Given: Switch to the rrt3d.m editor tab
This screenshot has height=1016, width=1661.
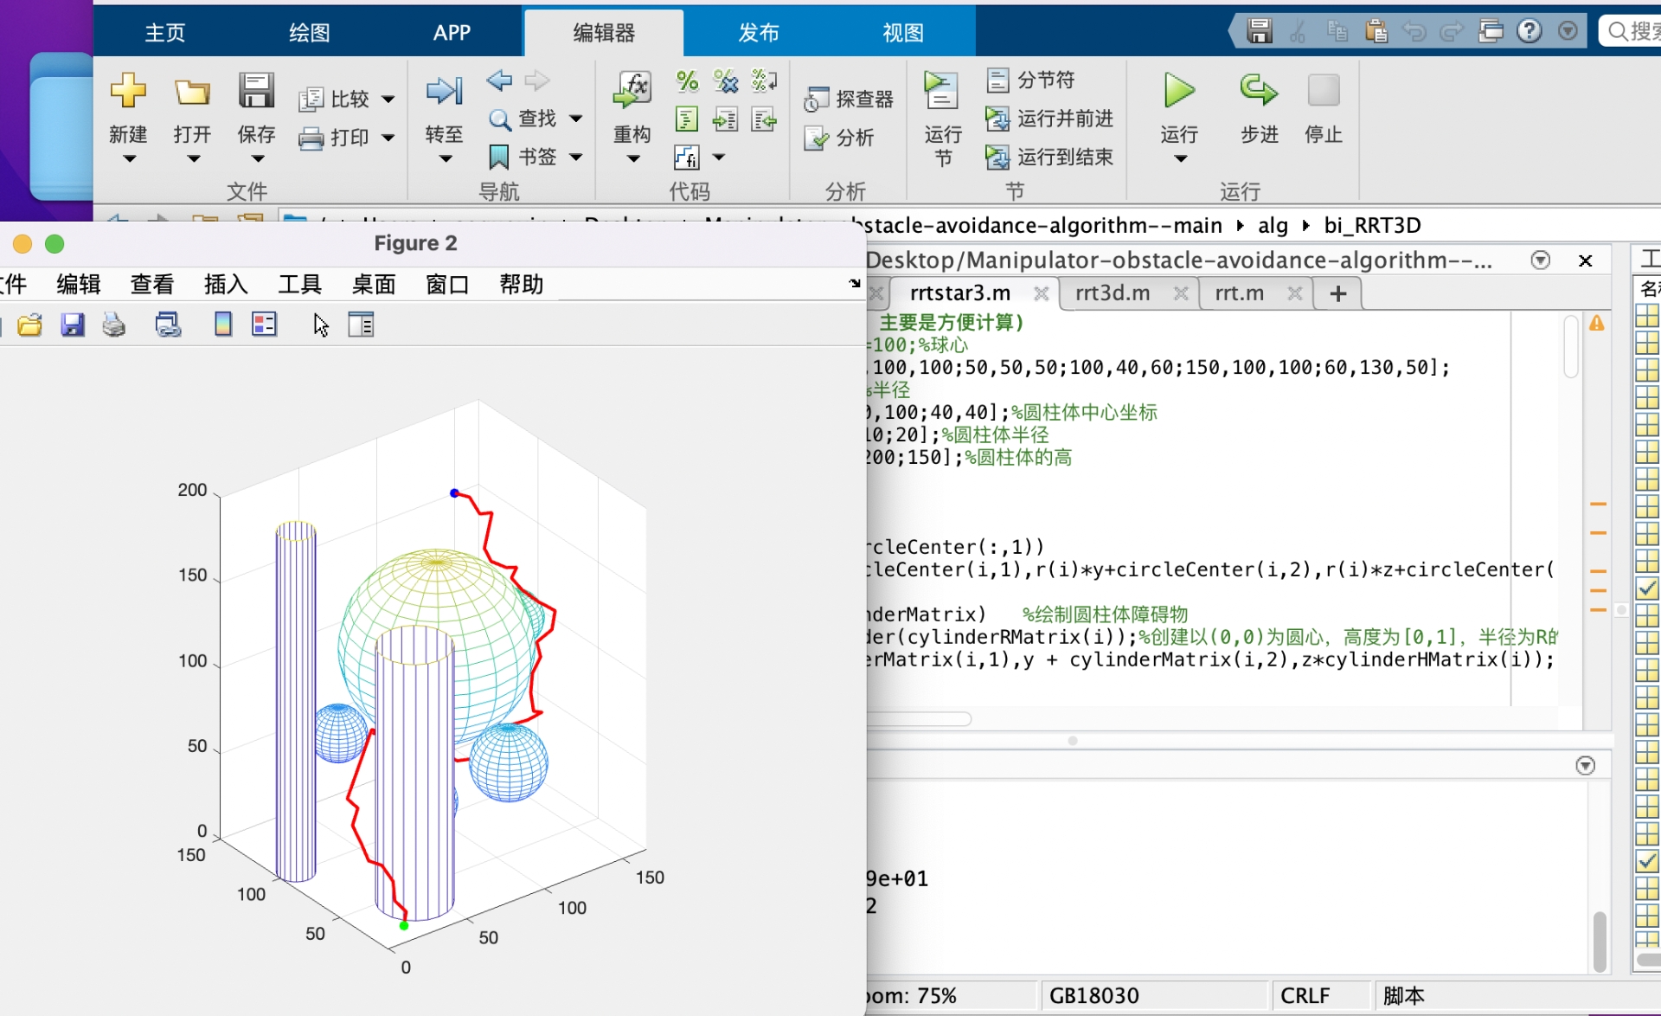Looking at the screenshot, I should [x=1113, y=293].
